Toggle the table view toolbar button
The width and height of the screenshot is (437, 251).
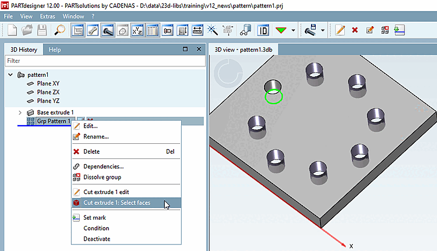pyautogui.click(x=153, y=30)
